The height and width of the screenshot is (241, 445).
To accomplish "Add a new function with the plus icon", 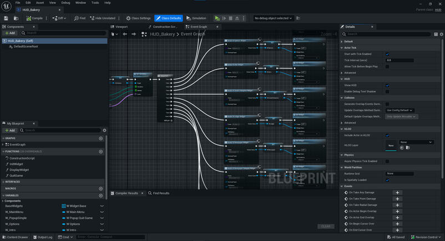I will pyautogui.click(x=101, y=152).
